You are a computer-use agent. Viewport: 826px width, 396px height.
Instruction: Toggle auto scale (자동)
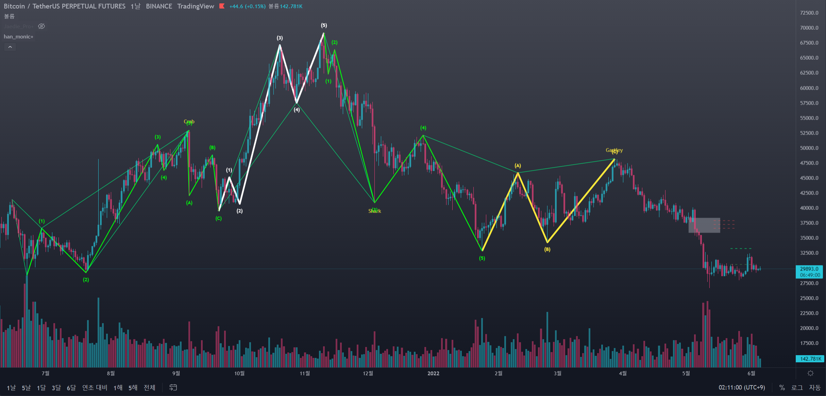coord(814,387)
